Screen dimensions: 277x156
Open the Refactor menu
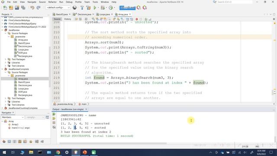pyautogui.click(x=52, y=2)
